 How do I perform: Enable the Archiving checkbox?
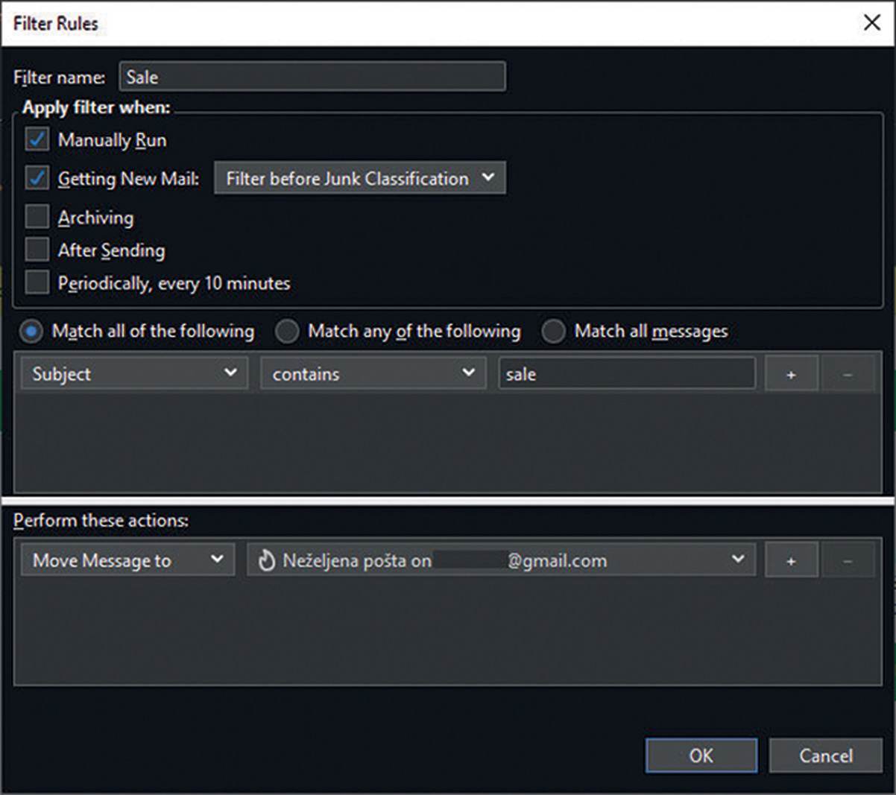tap(37, 217)
